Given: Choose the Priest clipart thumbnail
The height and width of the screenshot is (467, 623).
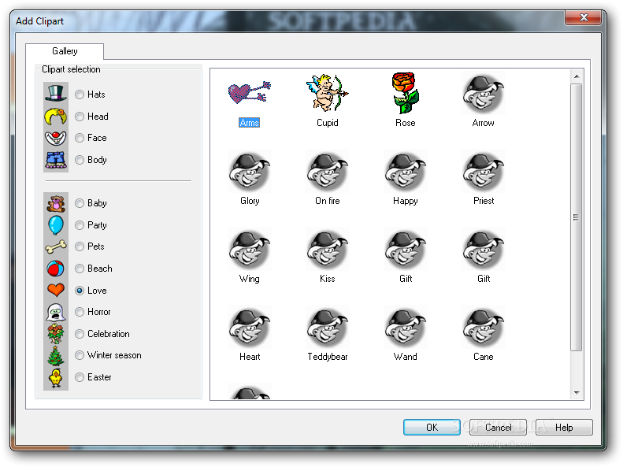Looking at the screenshot, I should pos(483,172).
